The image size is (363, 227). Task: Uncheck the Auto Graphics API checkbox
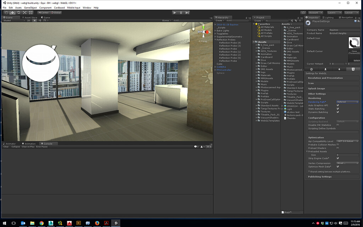pyautogui.click(x=337, y=105)
